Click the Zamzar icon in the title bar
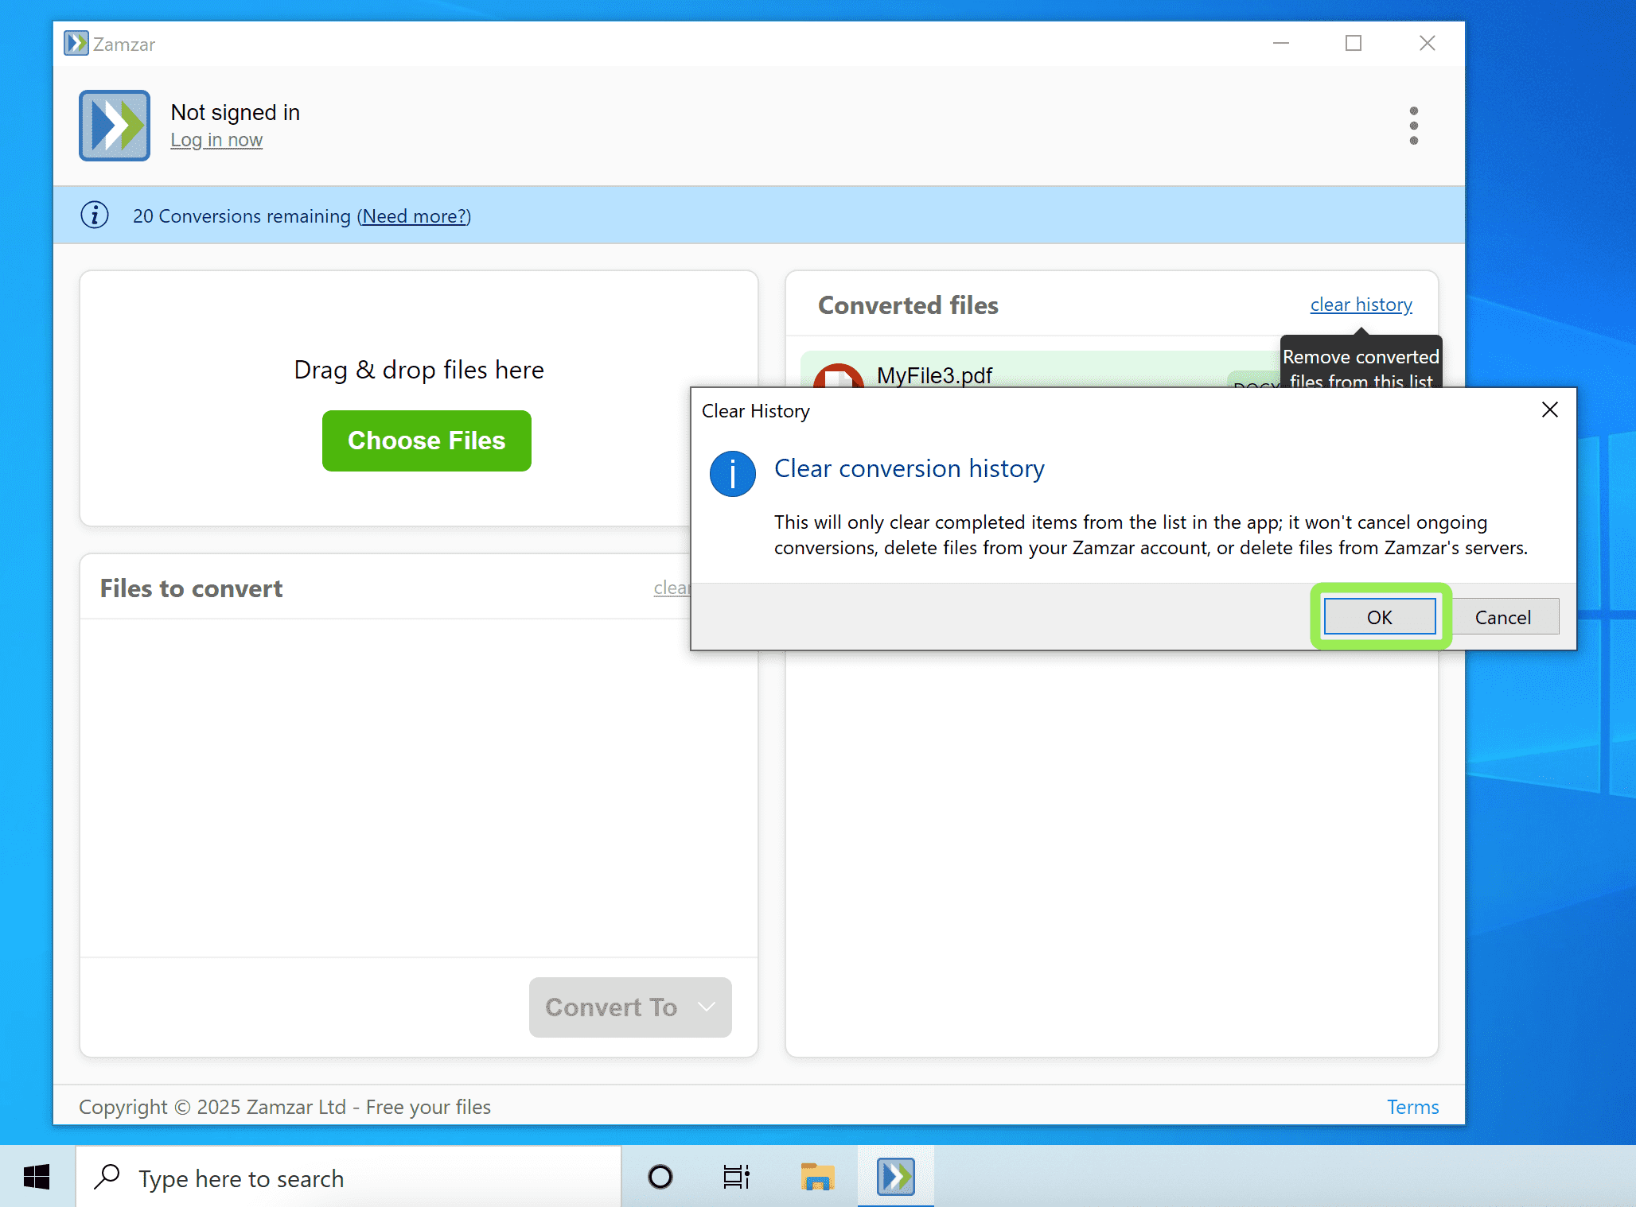Image resolution: width=1636 pixels, height=1207 pixels. (x=76, y=43)
